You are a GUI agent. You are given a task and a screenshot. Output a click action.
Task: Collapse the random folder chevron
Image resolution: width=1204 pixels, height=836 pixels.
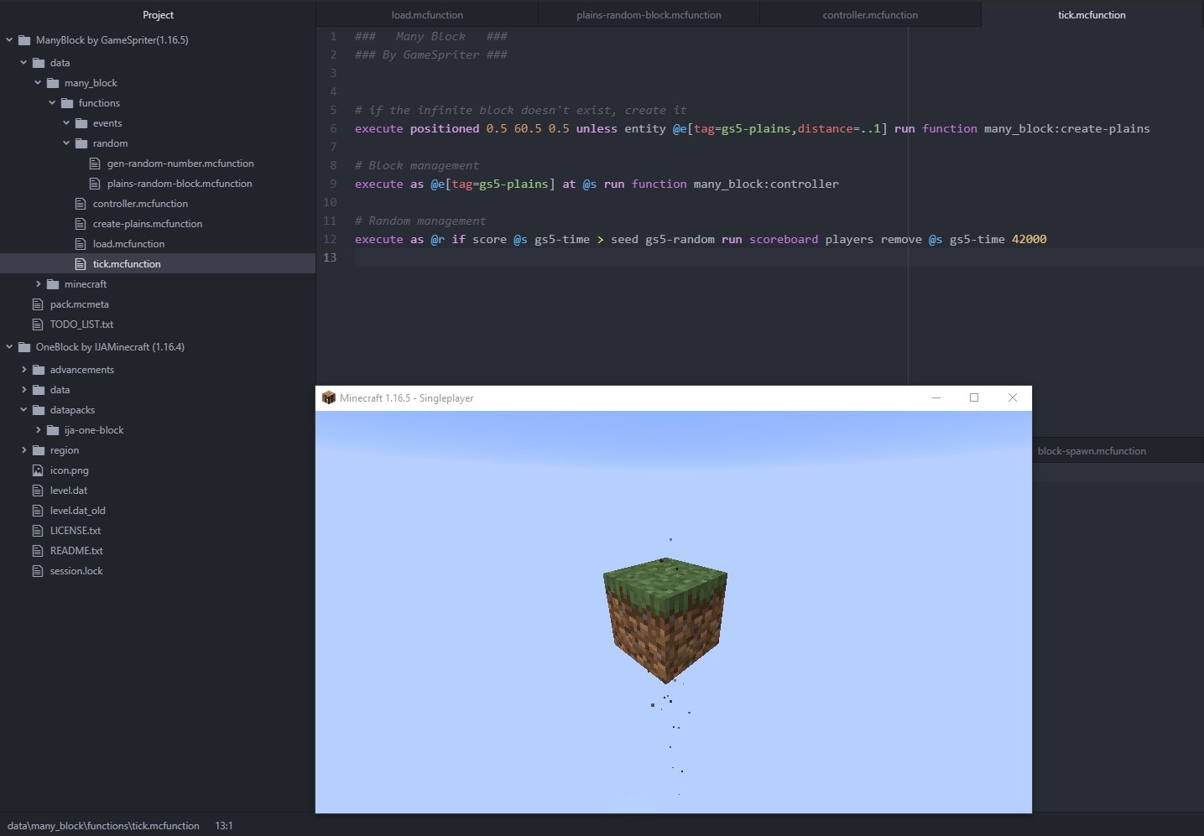(66, 143)
